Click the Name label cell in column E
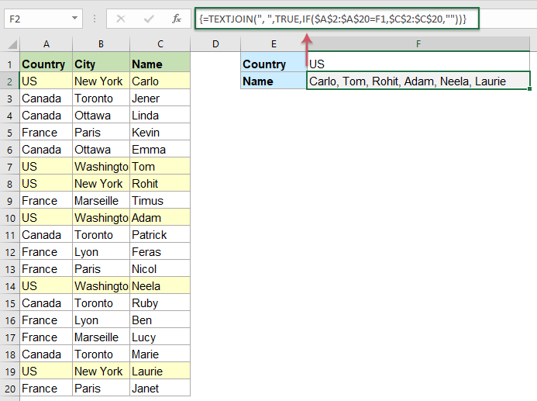Image resolution: width=537 pixels, height=401 pixels. [274, 81]
